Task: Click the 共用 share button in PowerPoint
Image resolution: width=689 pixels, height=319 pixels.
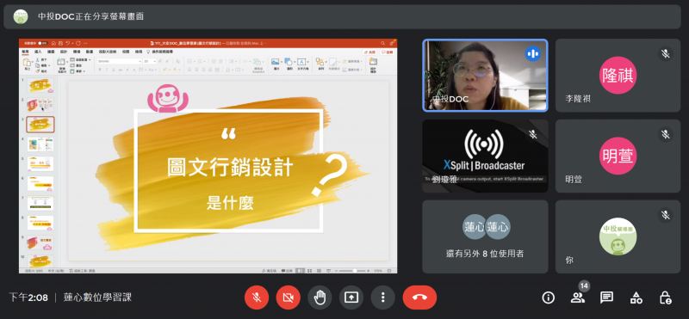Action: point(370,52)
